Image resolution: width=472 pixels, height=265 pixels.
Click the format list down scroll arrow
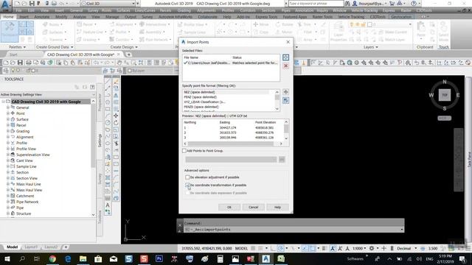[x=277, y=109]
